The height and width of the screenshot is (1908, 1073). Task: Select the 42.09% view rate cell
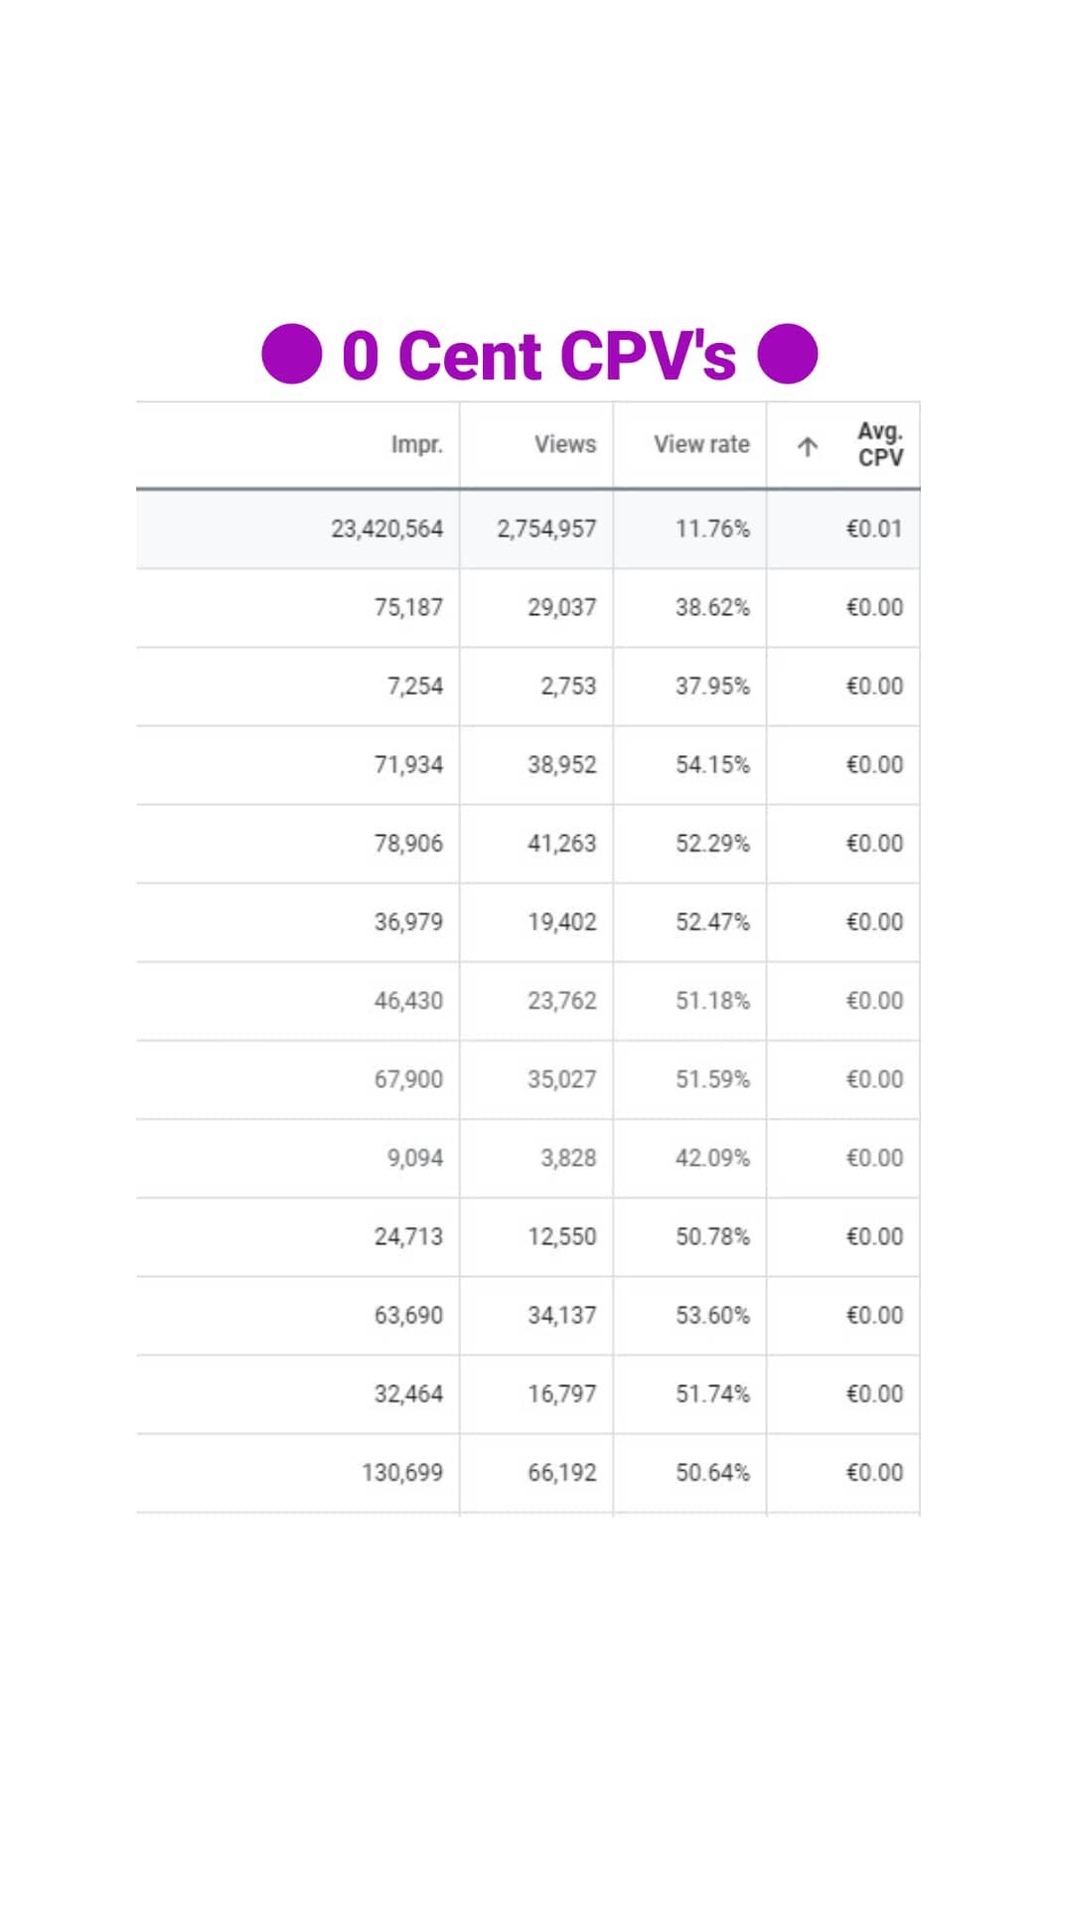pos(712,1159)
